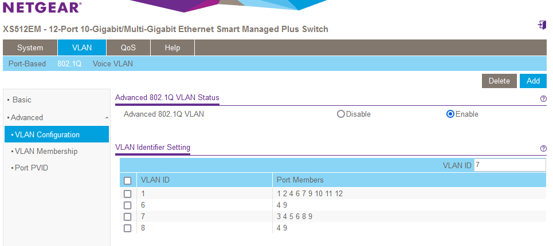
Task: Check the checkbox for VLAN ID 8
Action: coord(128,228)
